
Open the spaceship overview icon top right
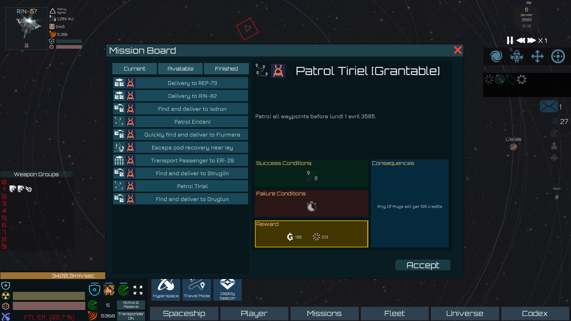pos(517,56)
